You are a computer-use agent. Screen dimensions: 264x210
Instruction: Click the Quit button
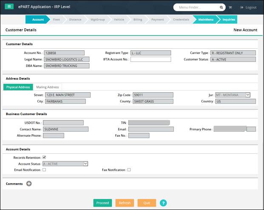pyautogui.click(x=147, y=203)
